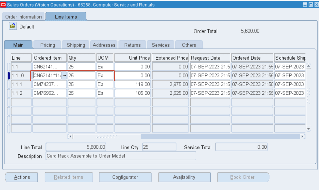
Task: Click the Order Total value 5,600.00
Action: (x=250, y=31)
